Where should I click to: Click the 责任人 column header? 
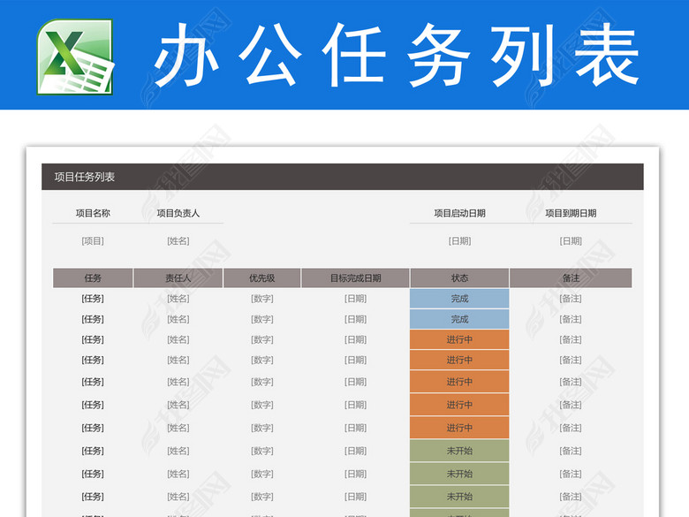click(x=178, y=278)
